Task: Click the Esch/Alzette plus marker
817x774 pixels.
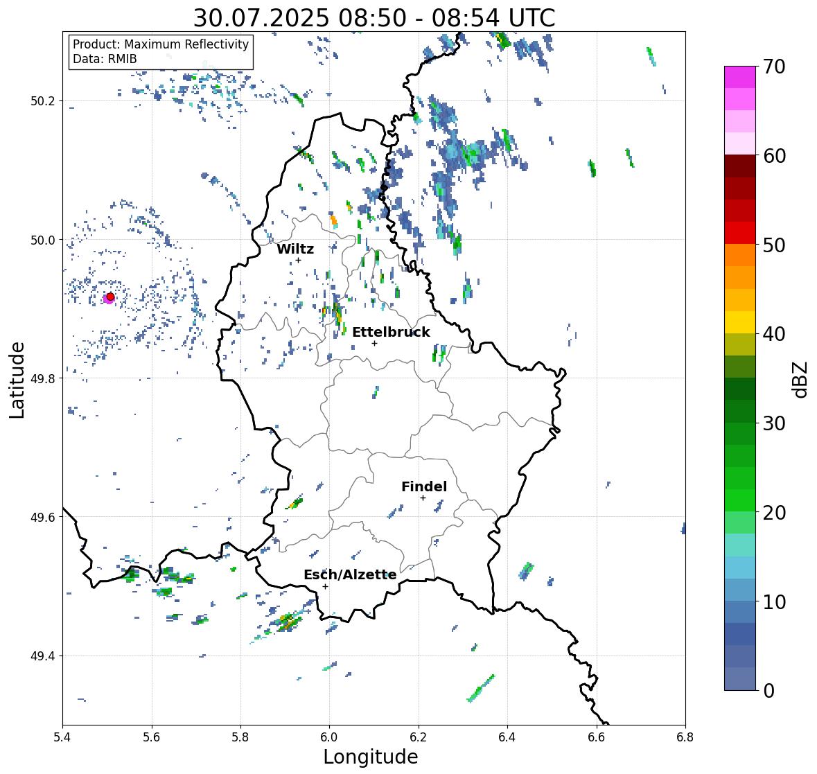Action: 325,586
